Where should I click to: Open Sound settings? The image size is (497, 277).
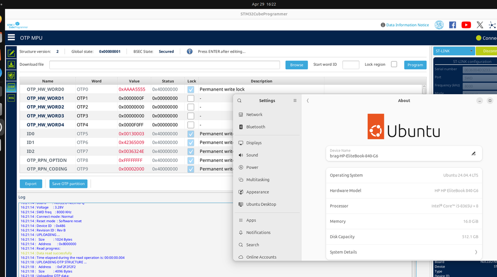pyautogui.click(x=267, y=155)
